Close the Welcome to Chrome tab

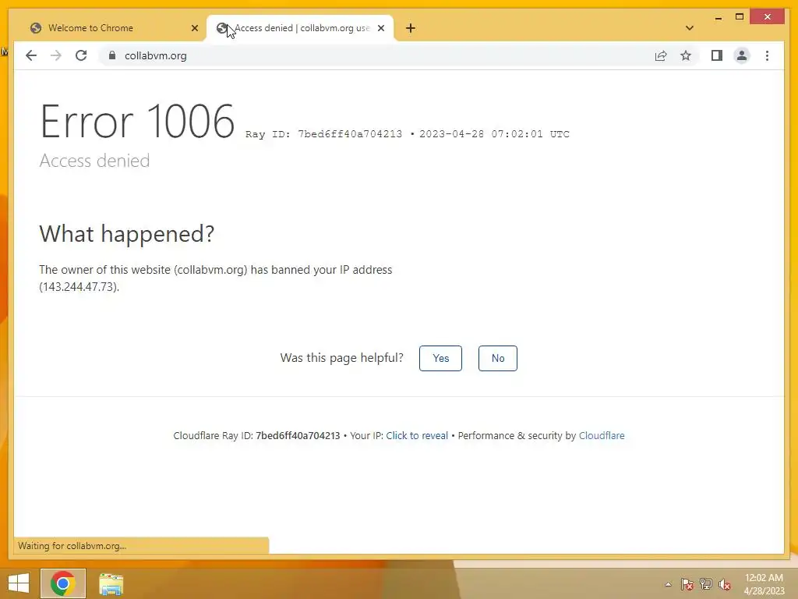194,28
